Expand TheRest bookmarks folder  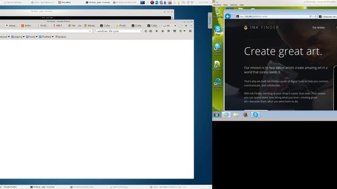coord(46,37)
